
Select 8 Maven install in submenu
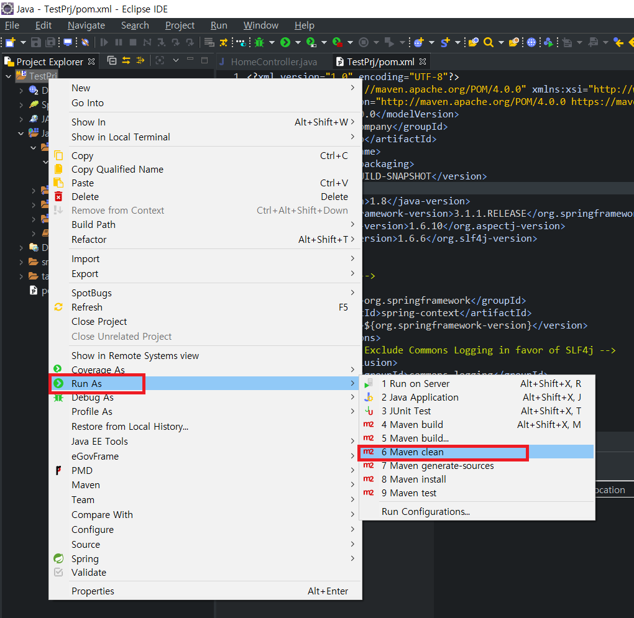point(477,479)
